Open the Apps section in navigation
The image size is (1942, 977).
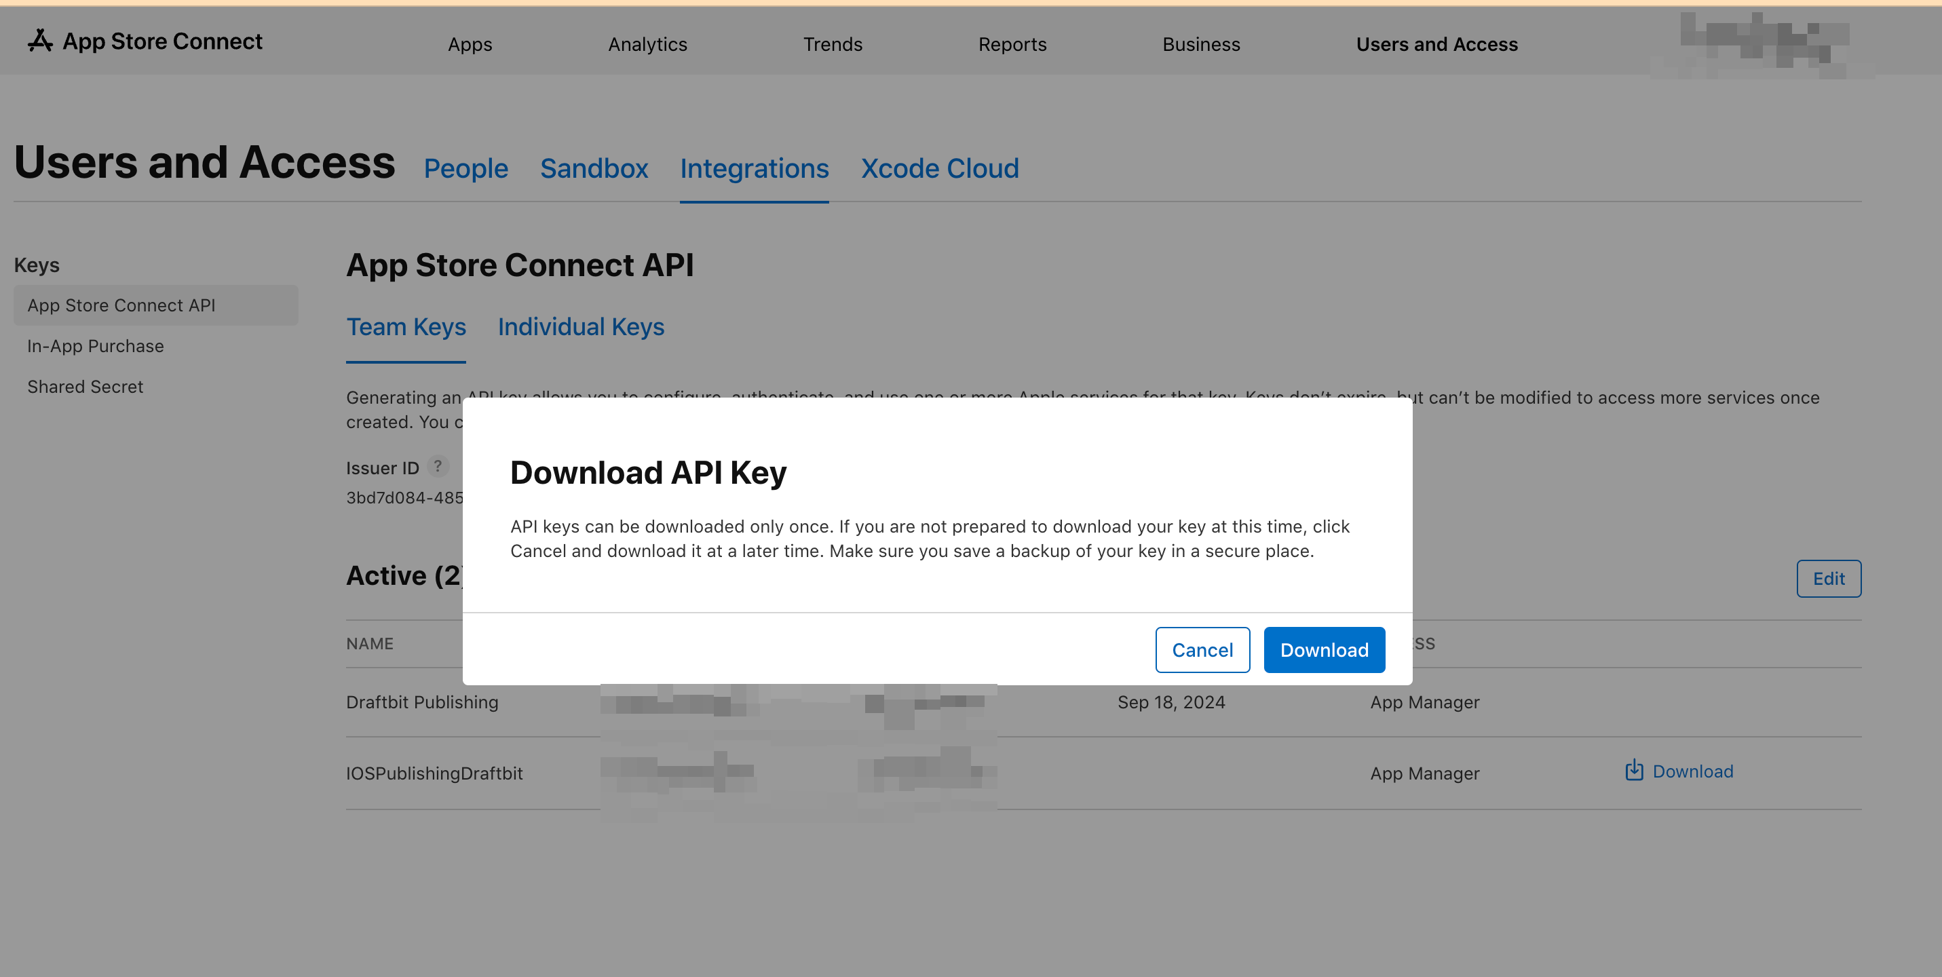pyautogui.click(x=469, y=43)
